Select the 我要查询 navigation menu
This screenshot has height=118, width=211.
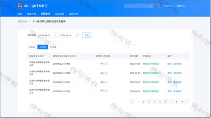point(45,14)
